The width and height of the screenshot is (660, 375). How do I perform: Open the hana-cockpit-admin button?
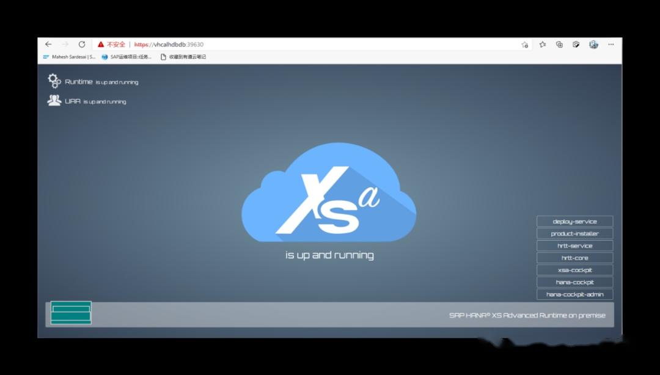574,294
